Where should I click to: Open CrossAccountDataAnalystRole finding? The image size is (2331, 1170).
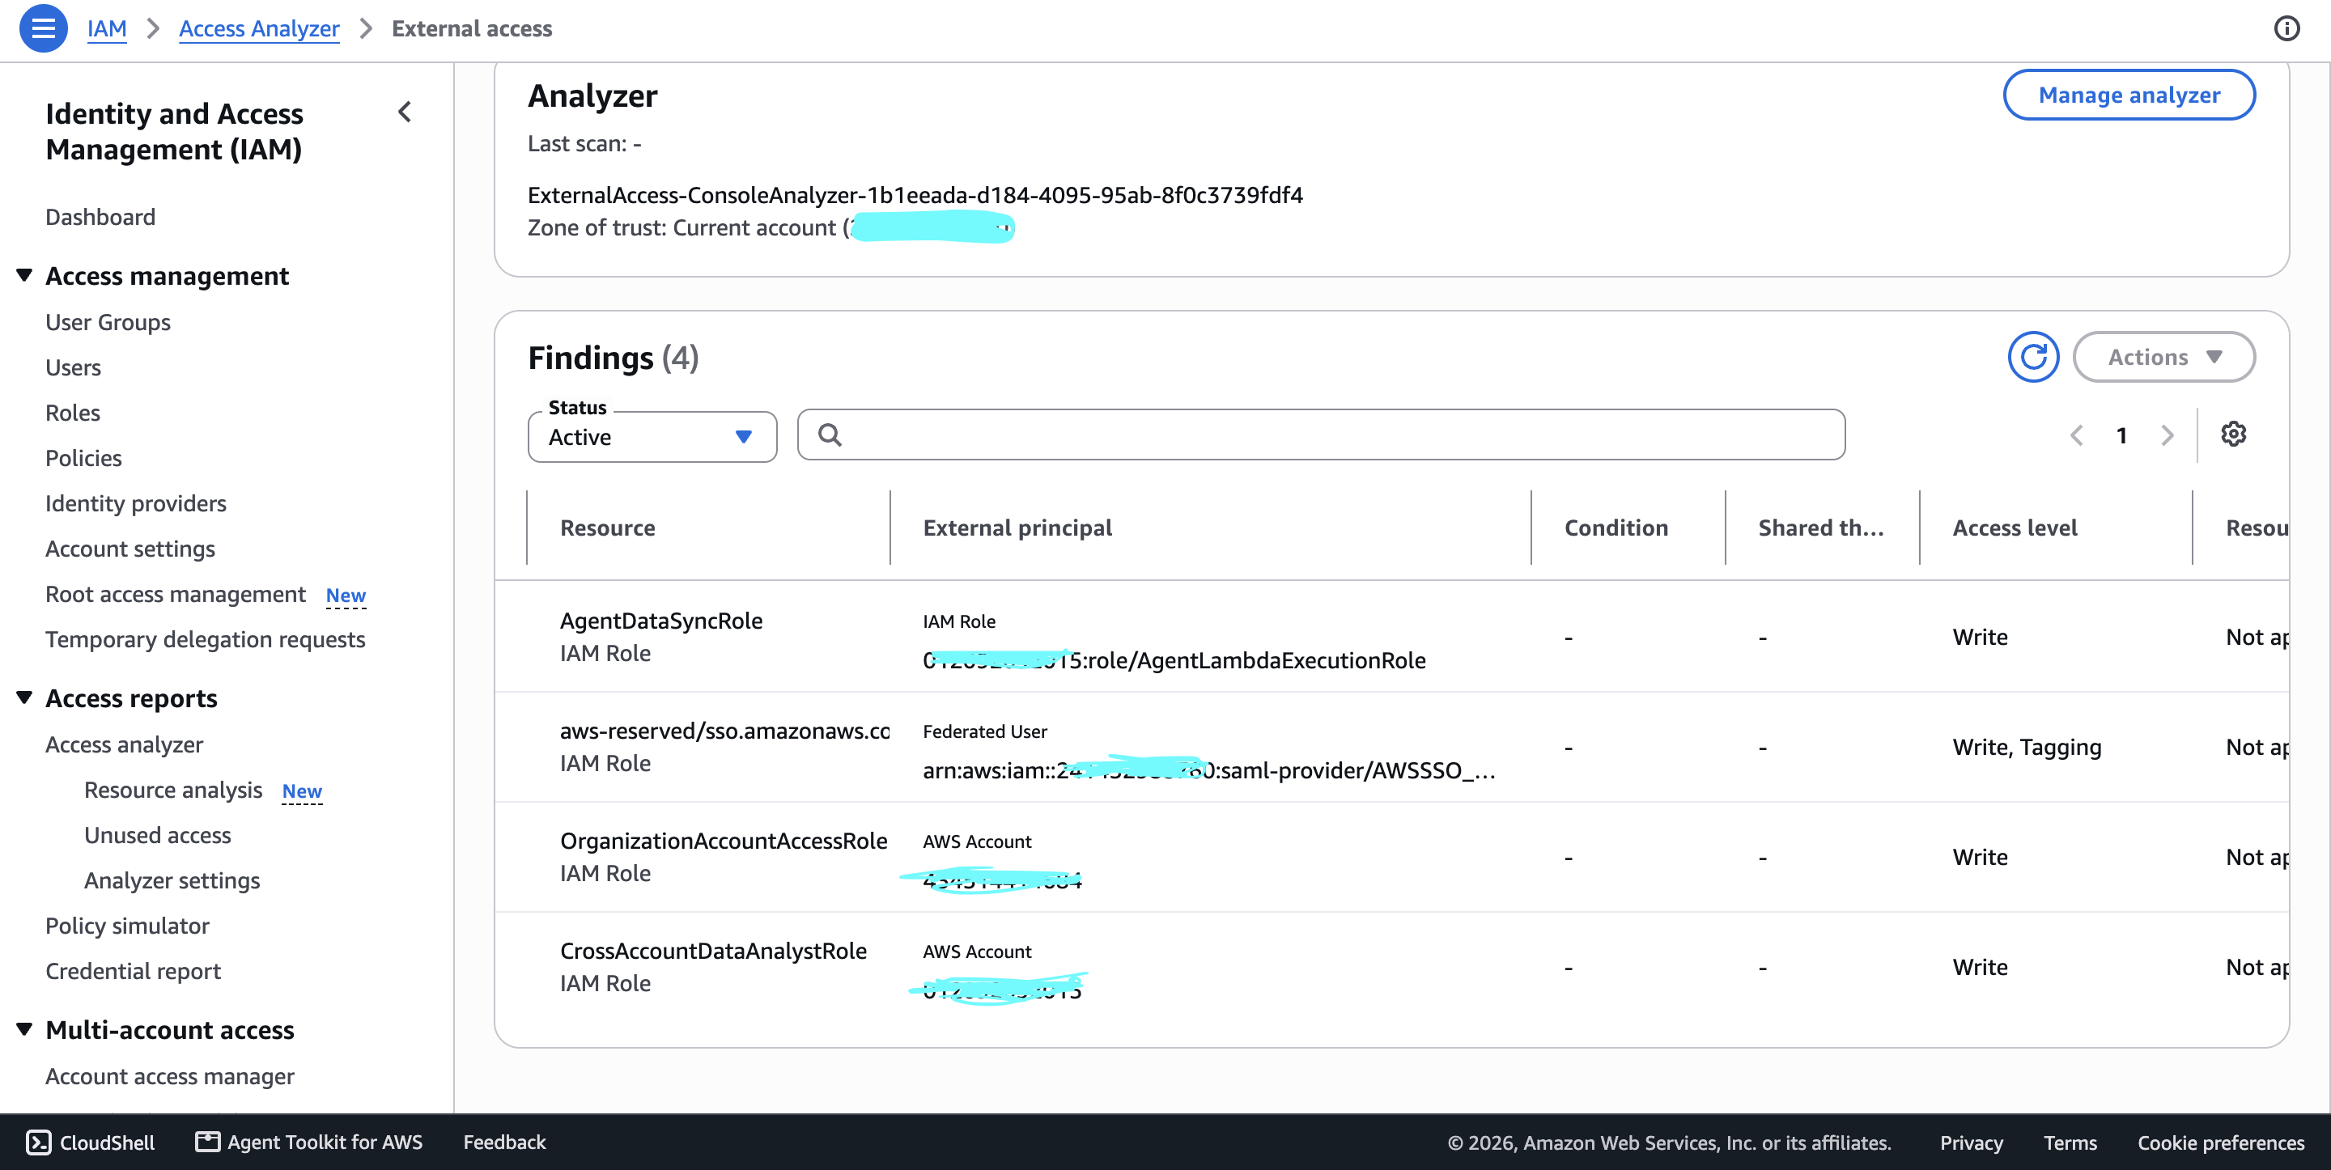point(713,950)
